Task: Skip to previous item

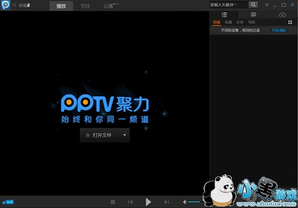Action: tap(130, 202)
